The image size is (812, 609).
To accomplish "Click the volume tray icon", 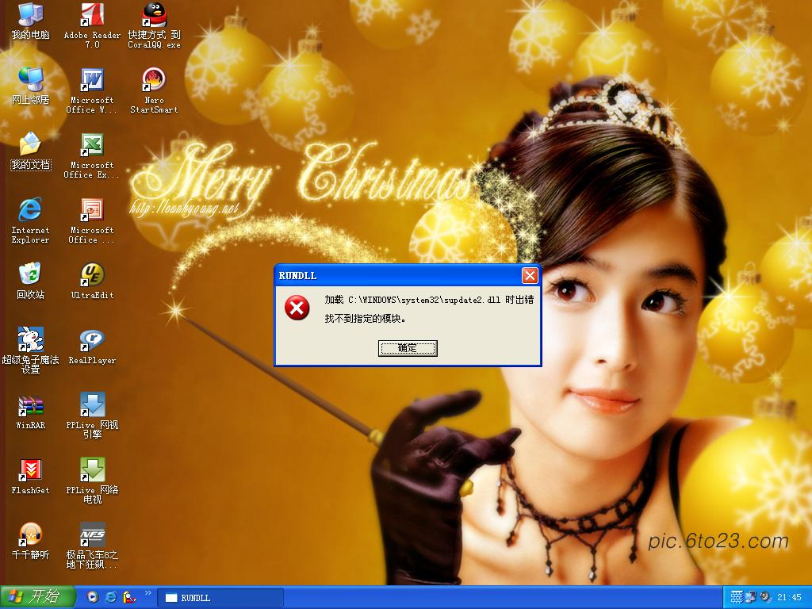I will pos(765,597).
